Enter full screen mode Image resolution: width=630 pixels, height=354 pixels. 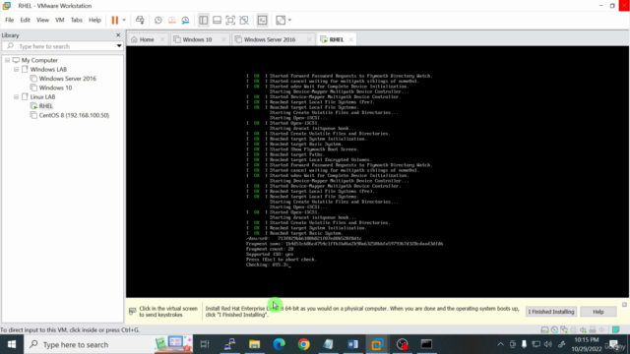click(230, 20)
